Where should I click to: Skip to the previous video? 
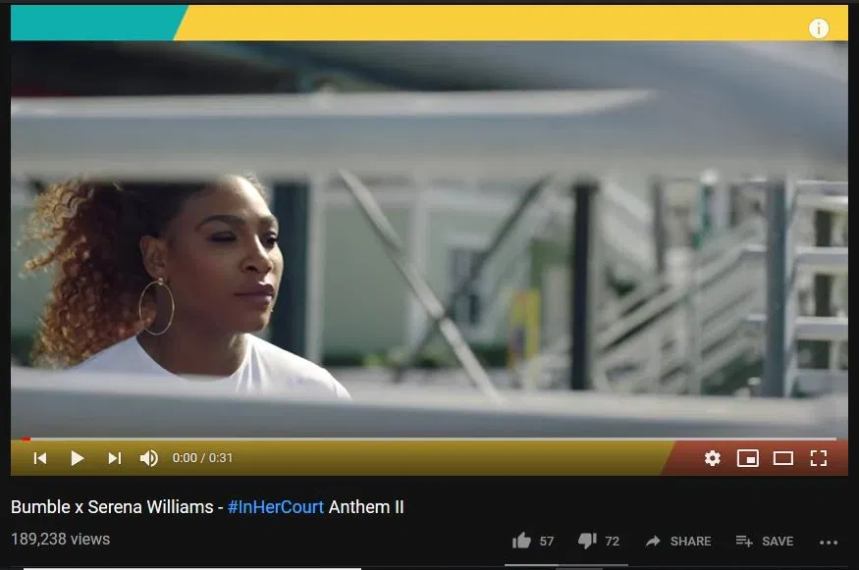pos(40,458)
